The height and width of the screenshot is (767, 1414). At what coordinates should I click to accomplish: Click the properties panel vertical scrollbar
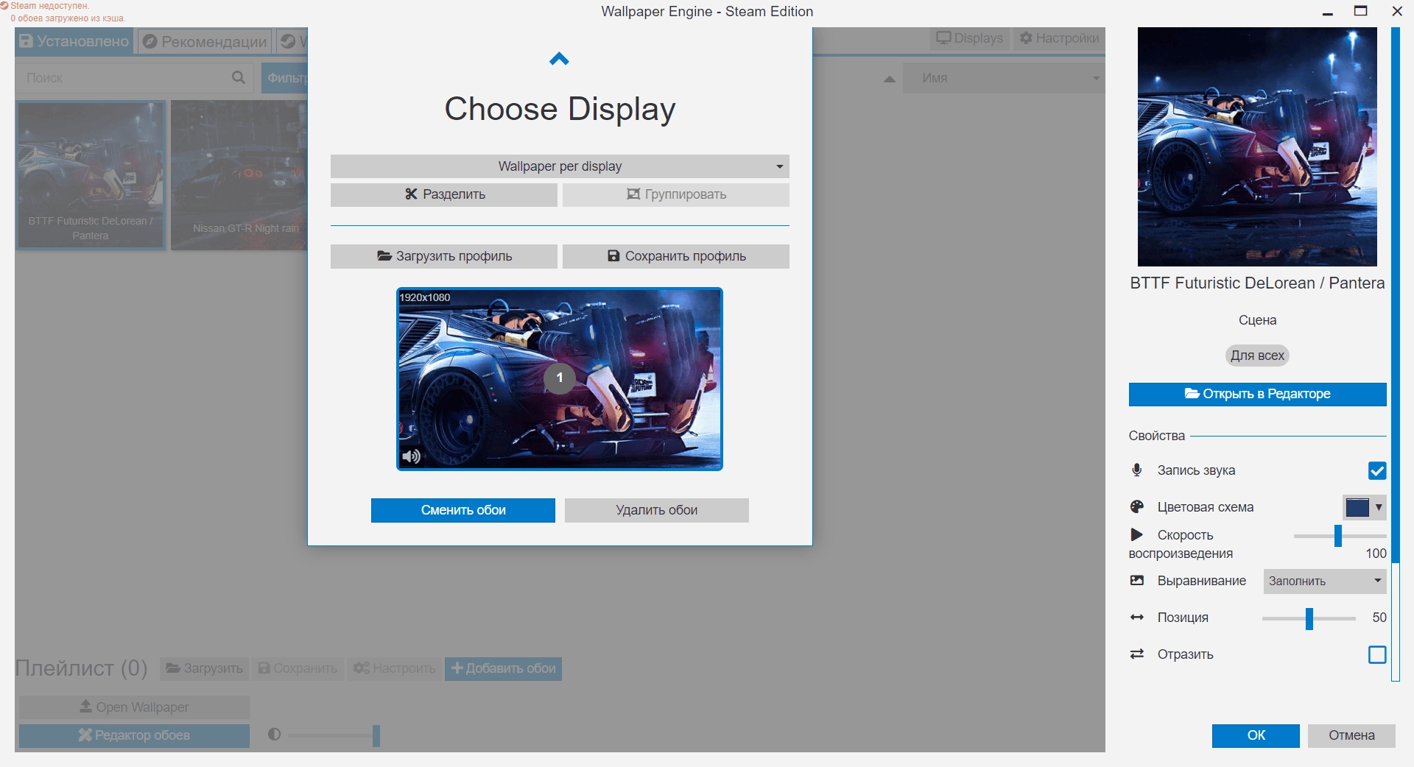pos(1395,294)
